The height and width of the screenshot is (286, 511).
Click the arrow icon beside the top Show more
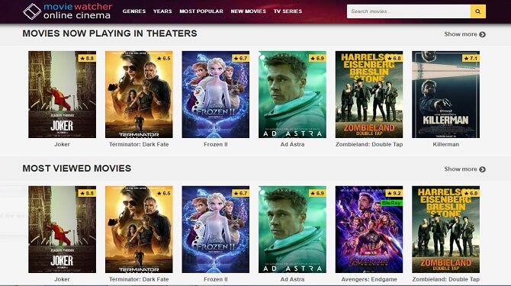482,34
